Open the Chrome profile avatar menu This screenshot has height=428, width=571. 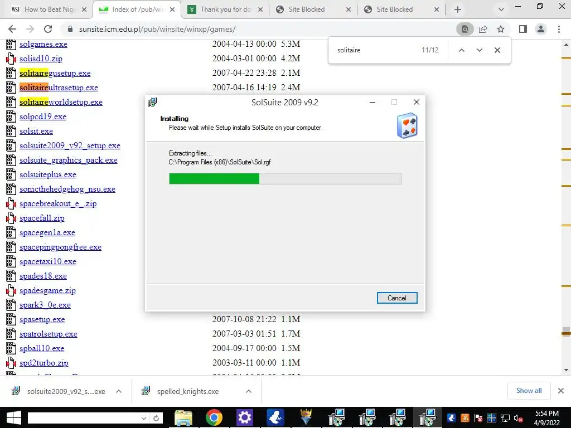(x=541, y=29)
